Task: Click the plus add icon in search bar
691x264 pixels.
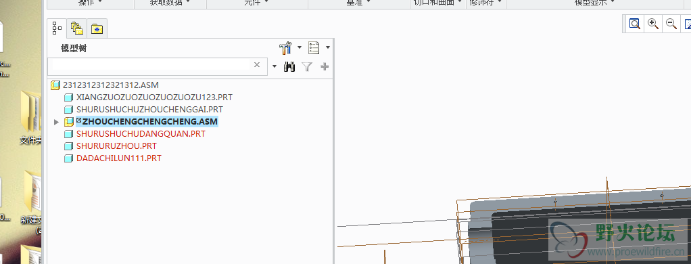Action: [325, 66]
